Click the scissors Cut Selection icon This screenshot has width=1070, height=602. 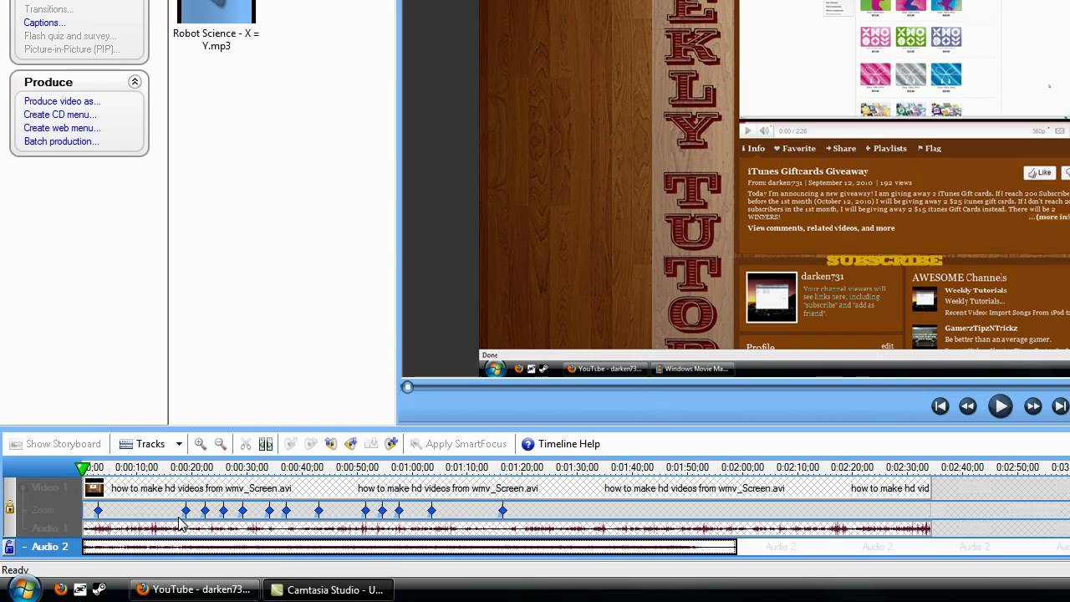pyautogui.click(x=246, y=444)
